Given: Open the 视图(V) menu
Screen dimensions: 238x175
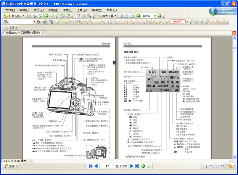Looking at the screenshot, I should click(x=38, y=10).
